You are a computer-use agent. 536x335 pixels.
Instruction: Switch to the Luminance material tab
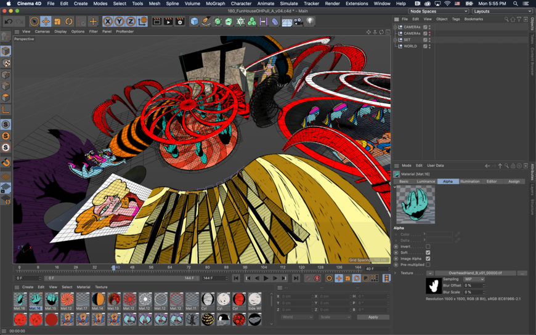pyautogui.click(x=426, y=182)
